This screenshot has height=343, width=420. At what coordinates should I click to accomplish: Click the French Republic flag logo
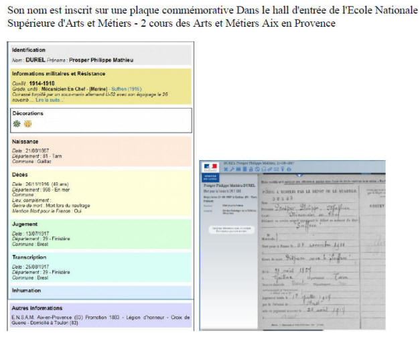210,167
